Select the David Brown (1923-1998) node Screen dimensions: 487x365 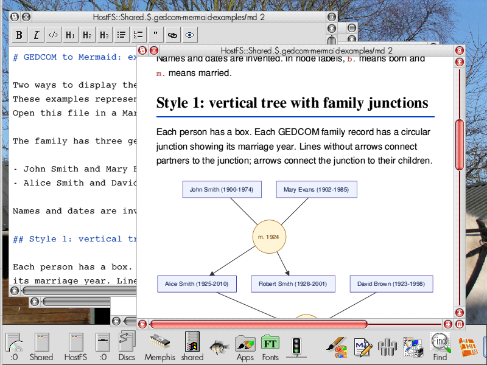coord(391,284)
